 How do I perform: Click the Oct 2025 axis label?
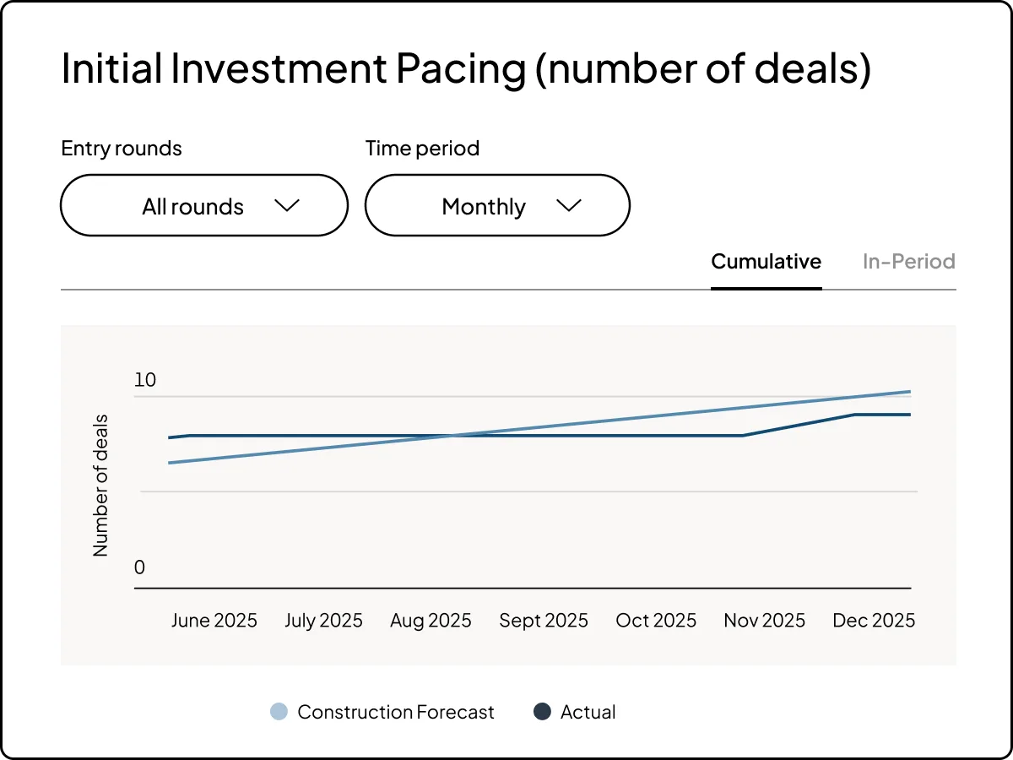pyautogui.click(x=656, y=621)
